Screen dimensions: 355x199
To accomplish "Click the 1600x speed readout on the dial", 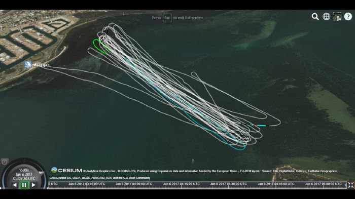I will click(x=24, y=170).
